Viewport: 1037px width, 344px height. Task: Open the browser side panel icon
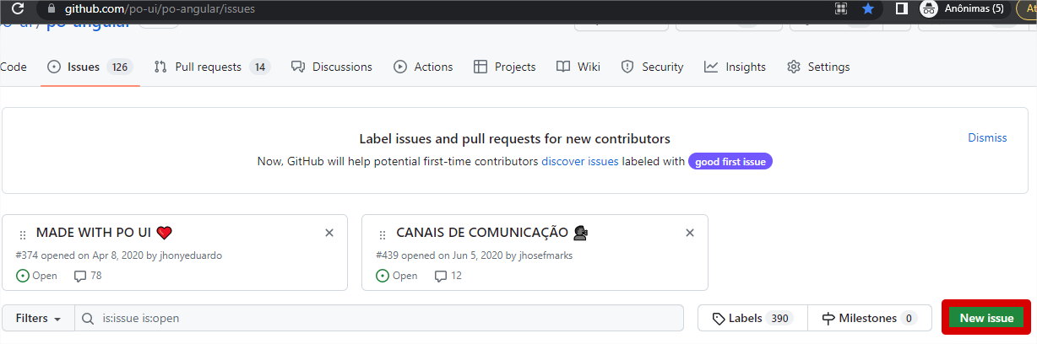(x=901, y=8)
